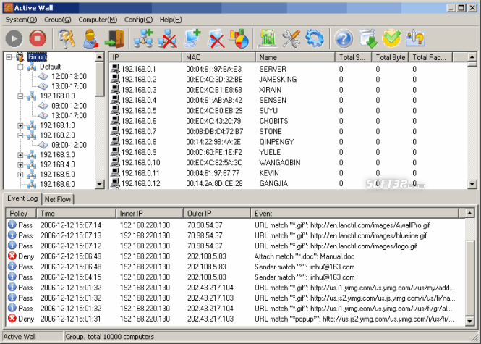
Task: Click the computer list scrollbar down arrow
Action: point(472,184)
